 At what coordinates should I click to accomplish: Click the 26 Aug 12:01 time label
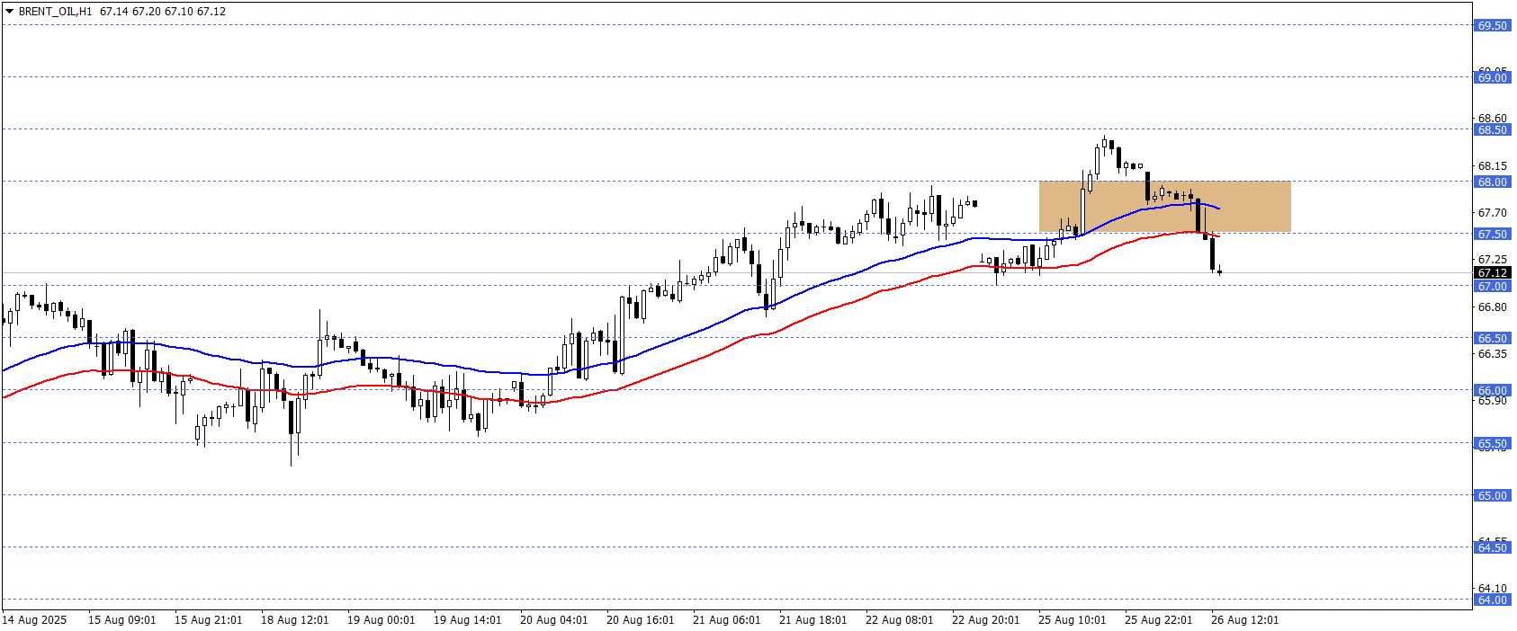click(x=1245, y=619)
